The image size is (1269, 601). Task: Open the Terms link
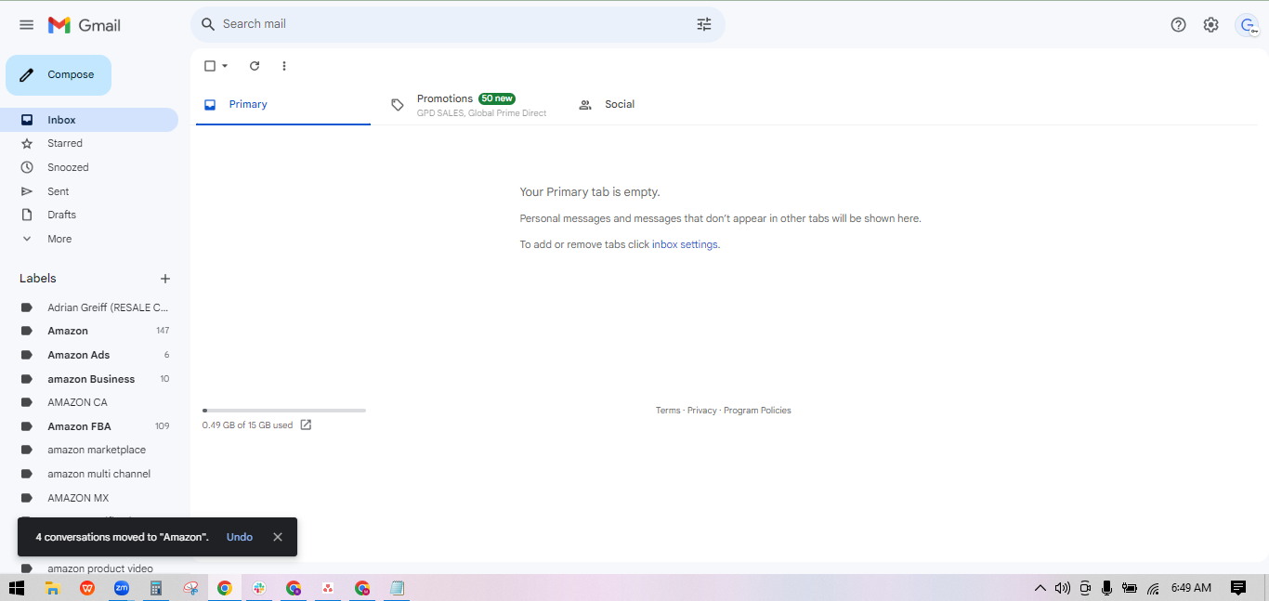pos(668,411)
